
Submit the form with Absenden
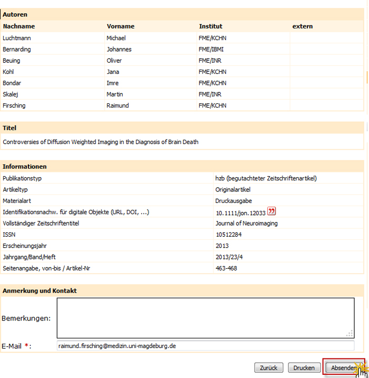point(343,368)
